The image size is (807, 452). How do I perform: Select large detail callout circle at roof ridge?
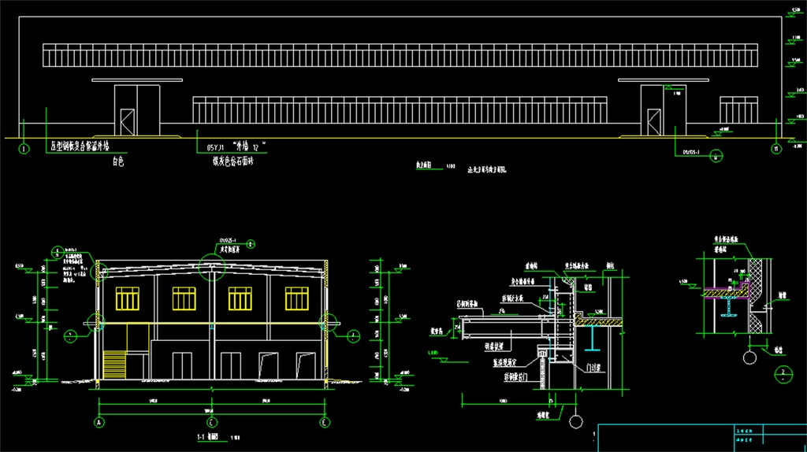click(x=213, y=267)
